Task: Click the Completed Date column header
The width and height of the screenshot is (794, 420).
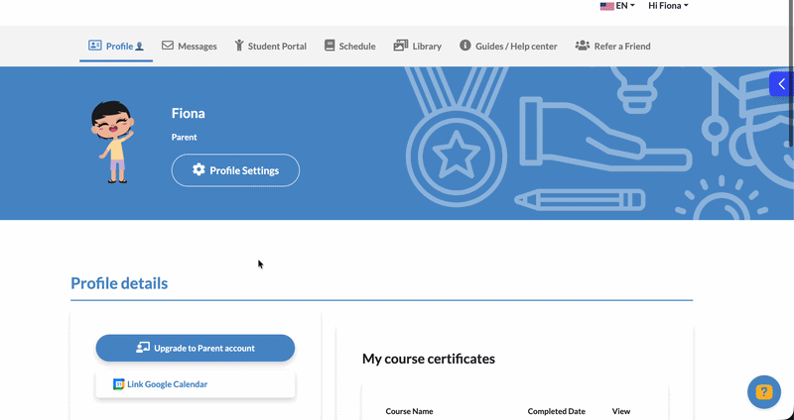Action: [556, 411]
